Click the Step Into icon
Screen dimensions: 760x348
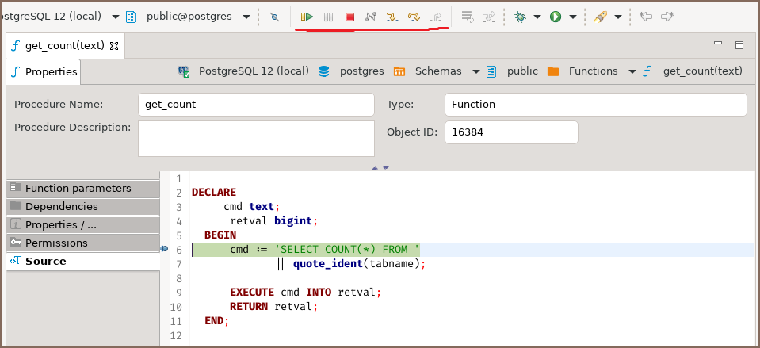391,17
